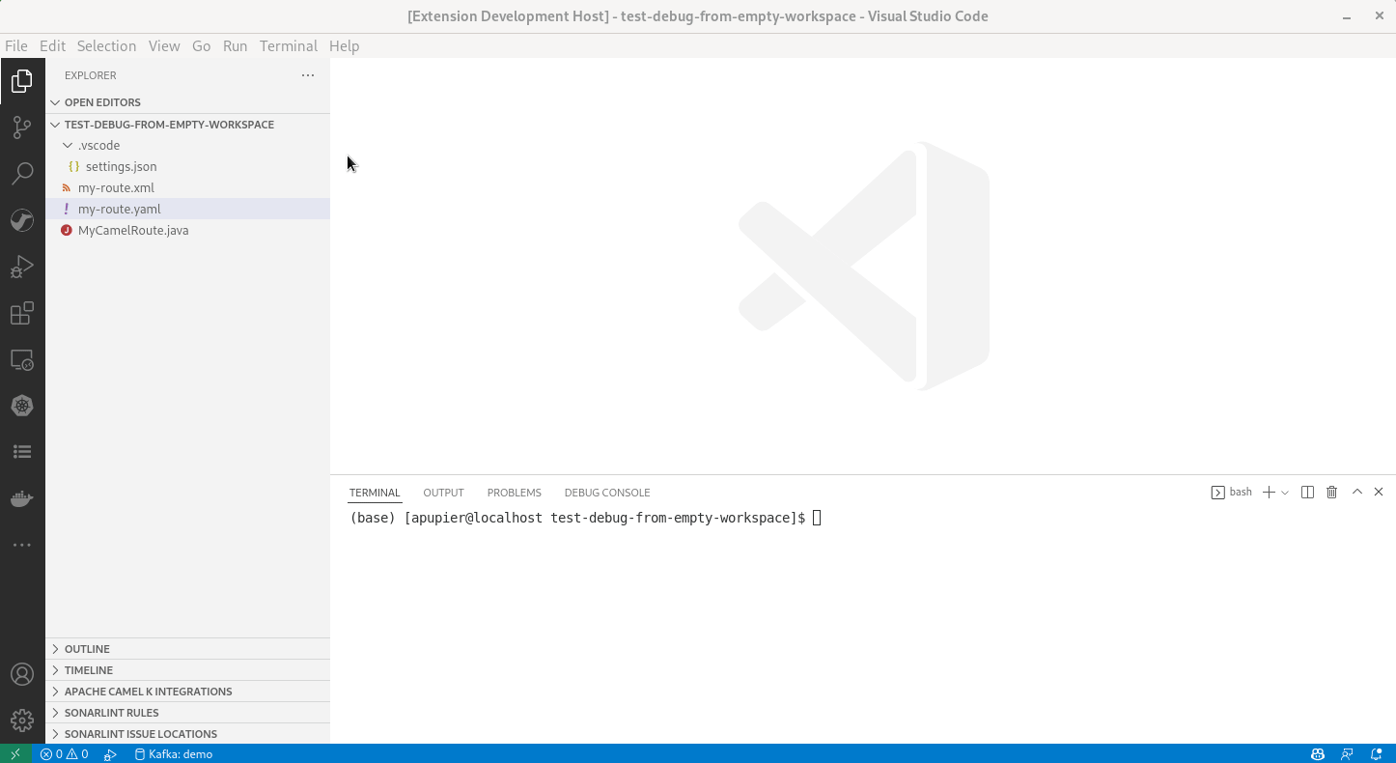This screenshot has width=1396, height=763.
Task: Open the Run and Debug view
Action: click(22, 266)
